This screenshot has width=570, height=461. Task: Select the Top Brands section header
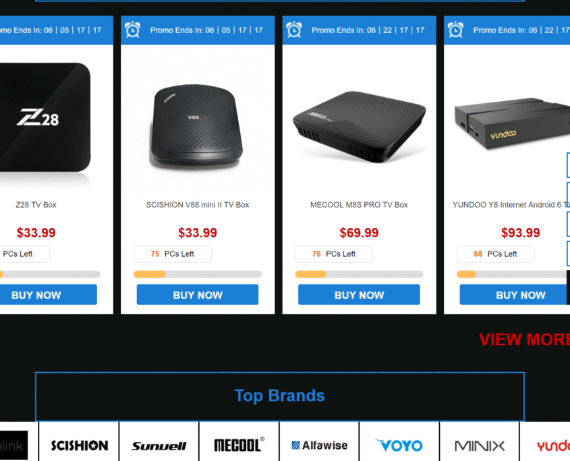(x=279, y=396)
